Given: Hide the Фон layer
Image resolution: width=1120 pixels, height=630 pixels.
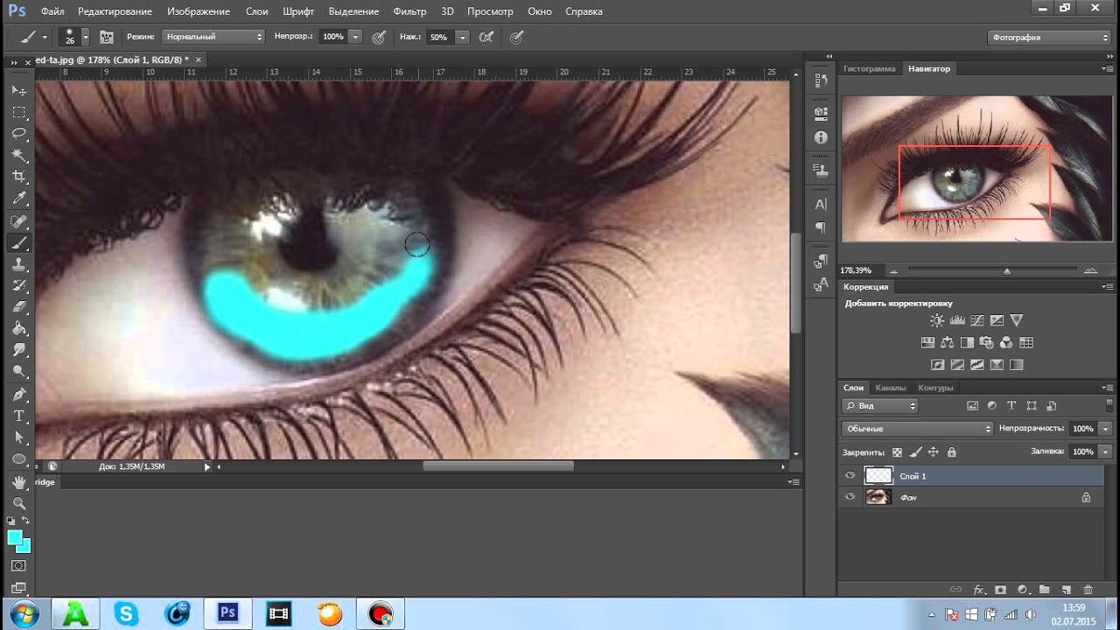Looking at the screenshot, I should coord(850,497).
